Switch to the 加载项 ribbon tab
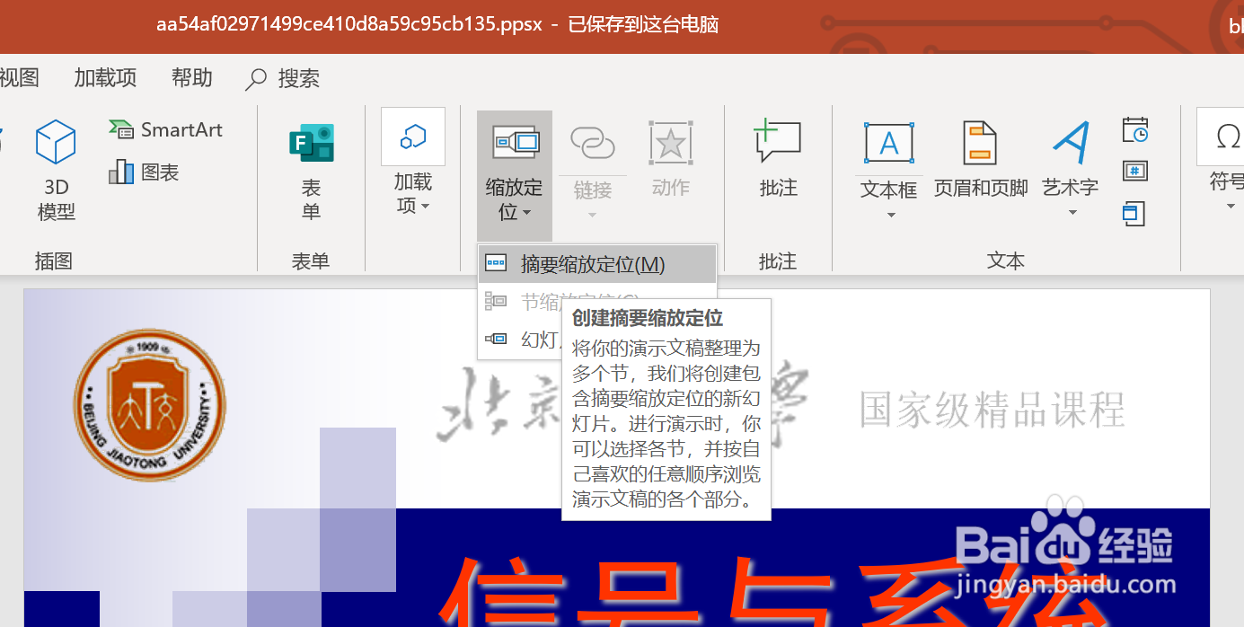The height and width of the screenshot is (627, 1244). click(105, 78)
